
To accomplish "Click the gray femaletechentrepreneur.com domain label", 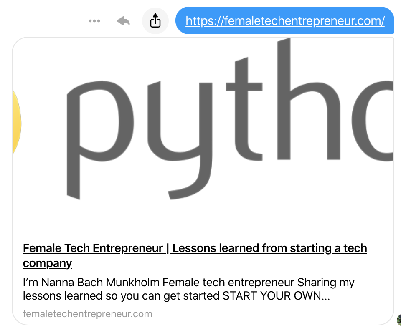I will 87,314.
